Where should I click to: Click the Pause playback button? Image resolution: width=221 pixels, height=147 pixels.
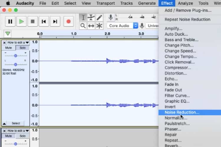(10, 21)
